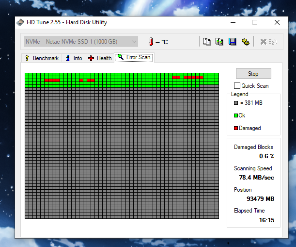Select the Error Scan tab
This screenshot has width=296, height=247.
pyautogui.click(x=134, y=57)
